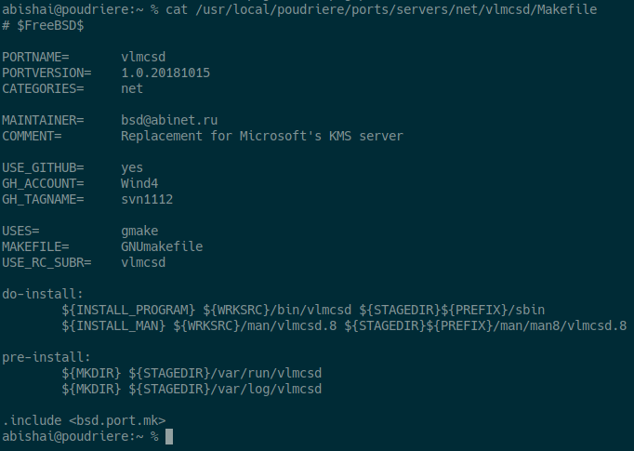Click the PORTNAME value vlmcsd
The height and width of the screenshot is (451, 634).
coord(143,57)
